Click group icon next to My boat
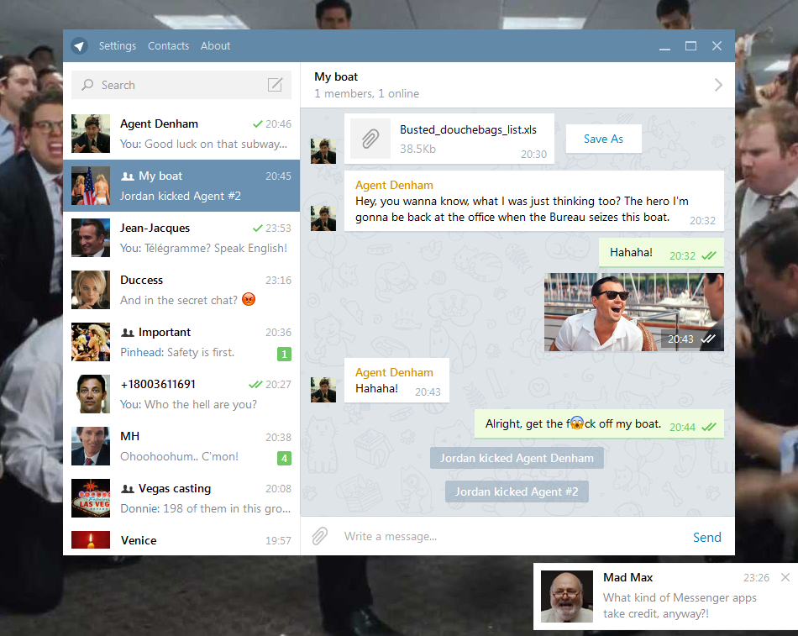The height and width of the screenshot is (636, 798). coord(128,176)
